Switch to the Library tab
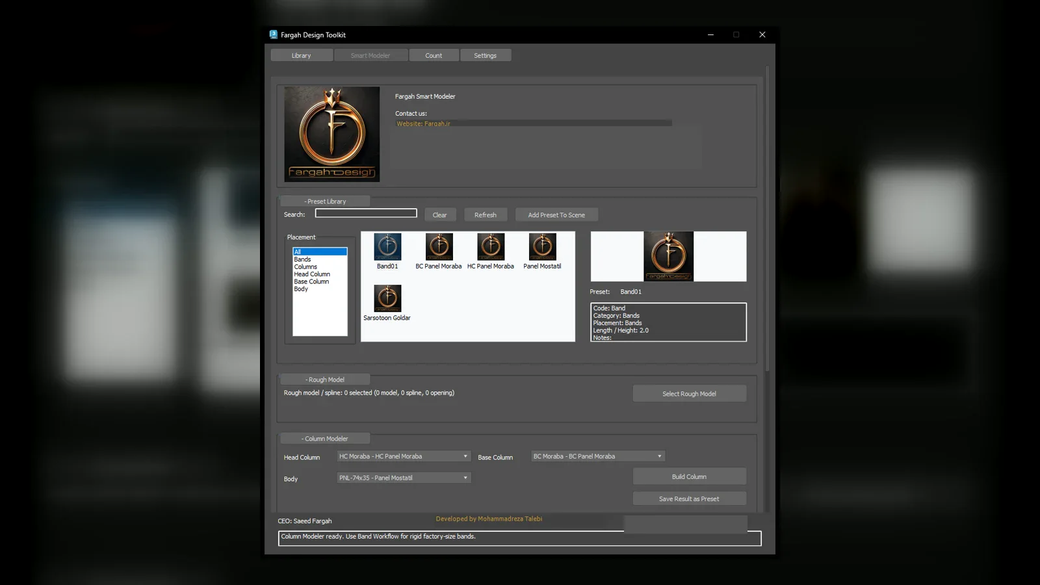The width and height of the screenshot is (1040, 585). [302, 56]
